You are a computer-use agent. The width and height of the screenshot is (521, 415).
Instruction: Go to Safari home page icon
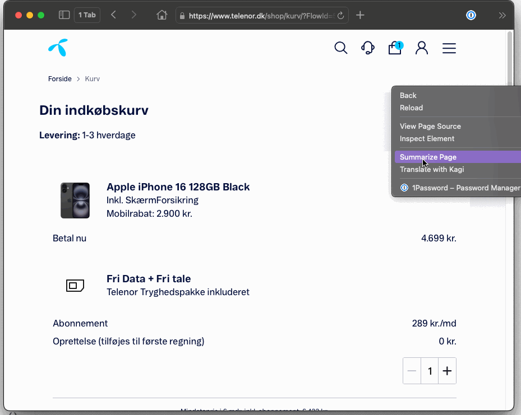pos(162,15)
